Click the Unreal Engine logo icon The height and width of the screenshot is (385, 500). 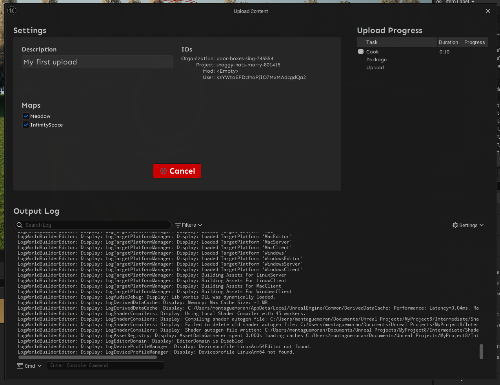click(x=12, y=11)
